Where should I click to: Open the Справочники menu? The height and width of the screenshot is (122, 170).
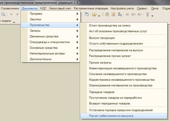pyautogui.click(x=10, y=9)
